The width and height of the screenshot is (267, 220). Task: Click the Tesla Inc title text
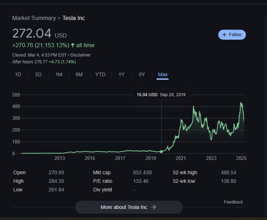point(74,18)
